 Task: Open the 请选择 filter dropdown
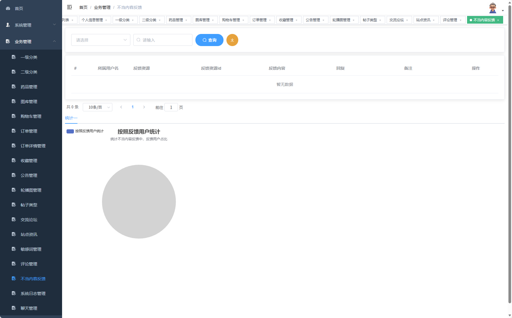click(x=101, y=40)
